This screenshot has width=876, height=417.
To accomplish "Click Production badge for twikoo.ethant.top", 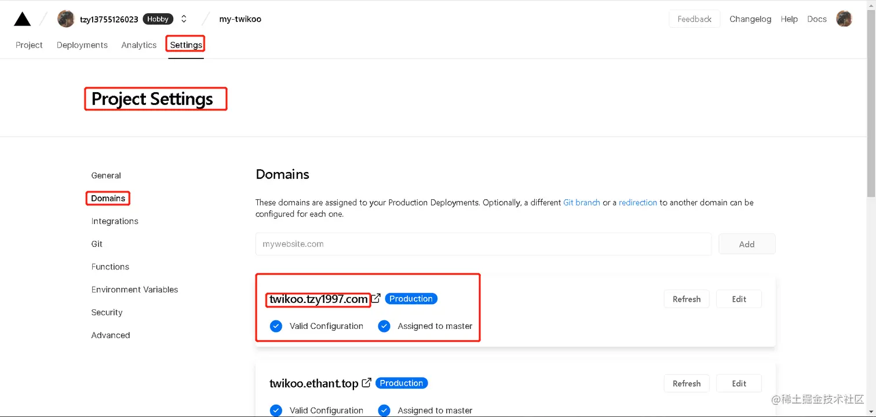I will (x=402, y=383).
